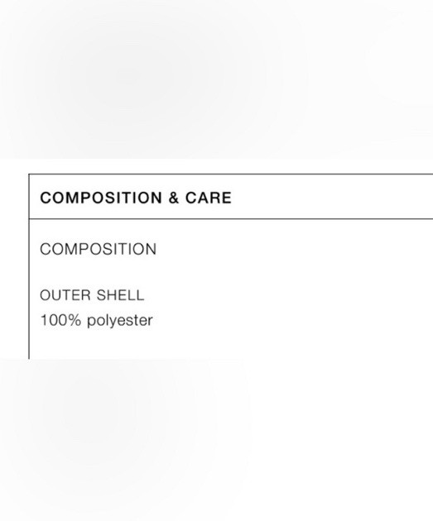Screen dimensions: 433x521
Task: Select the COMPOSITION subheading text
Action: (x=98, y=249)
